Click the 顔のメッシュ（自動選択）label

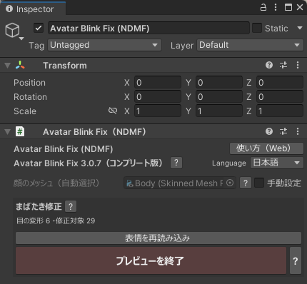coord(56,183)
